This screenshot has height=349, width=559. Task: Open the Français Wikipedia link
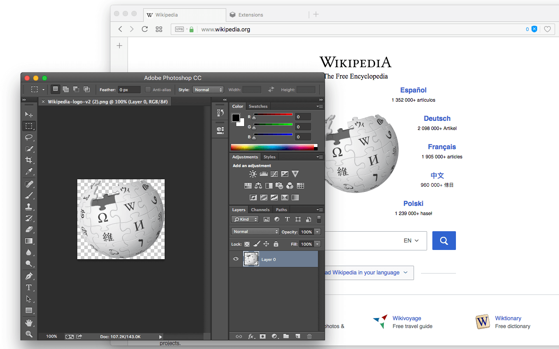442,147
